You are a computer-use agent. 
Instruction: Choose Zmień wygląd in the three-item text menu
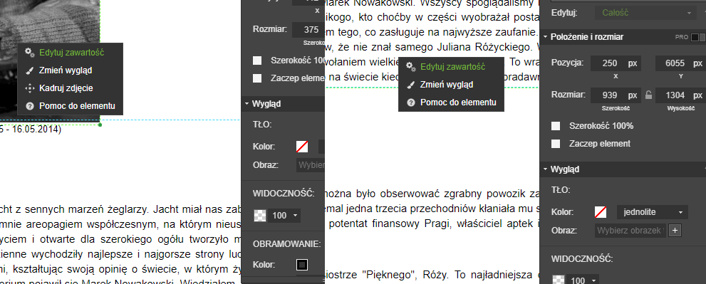pyautogui.click(x=447, y=85)
